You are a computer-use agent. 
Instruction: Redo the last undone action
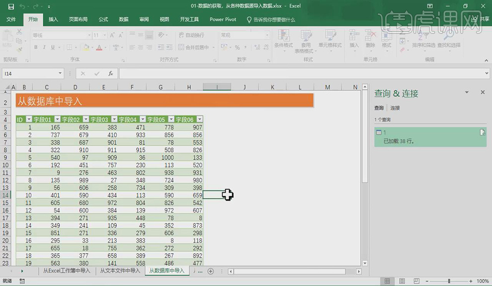35,6
